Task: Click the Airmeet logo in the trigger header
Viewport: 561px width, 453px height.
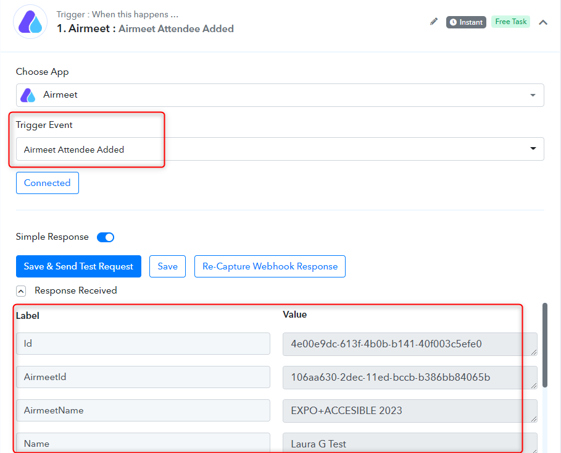Action: [30, 22]
